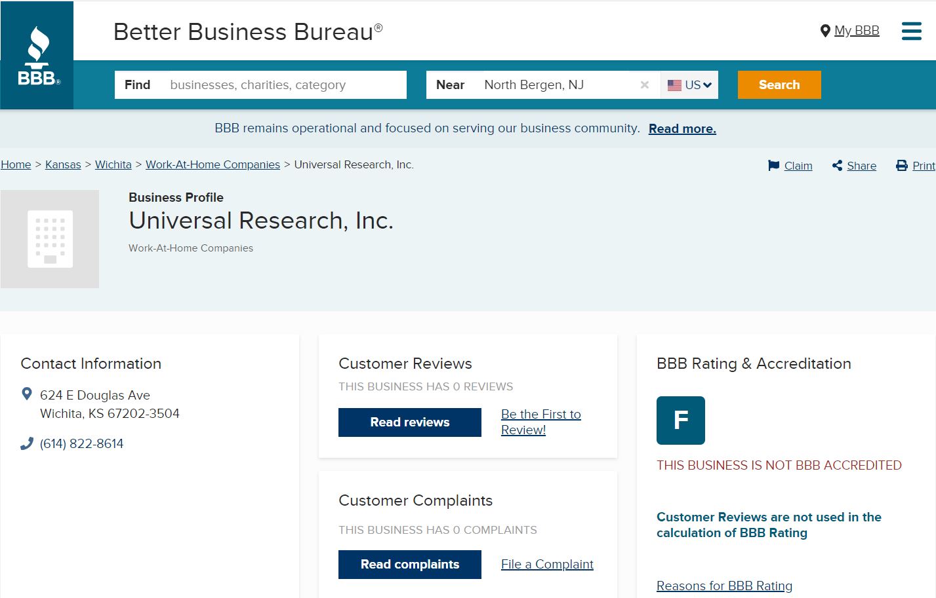Click the Print printer icon
The width and height of the screenshot is (936, 598).
pos(902,166)
